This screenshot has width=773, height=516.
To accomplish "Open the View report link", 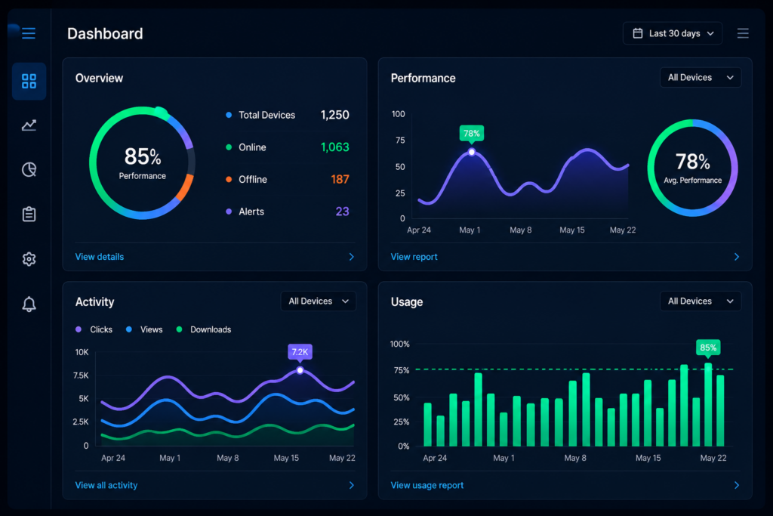I will [x=414, y=257].
